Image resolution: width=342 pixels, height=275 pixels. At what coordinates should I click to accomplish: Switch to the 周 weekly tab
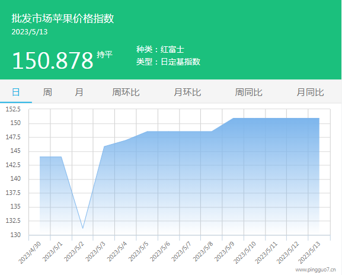point(47,92)
